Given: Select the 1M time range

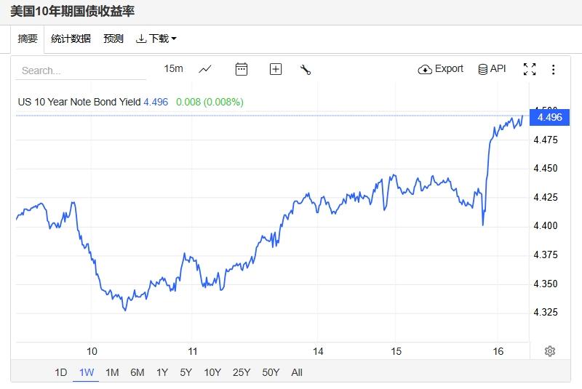Looking at the screenshot, I should [x=112, y=372].
